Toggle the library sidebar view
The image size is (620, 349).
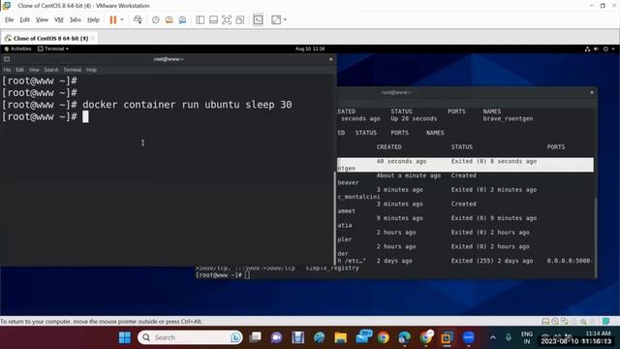pyautogui.click(x=201, y=19)
